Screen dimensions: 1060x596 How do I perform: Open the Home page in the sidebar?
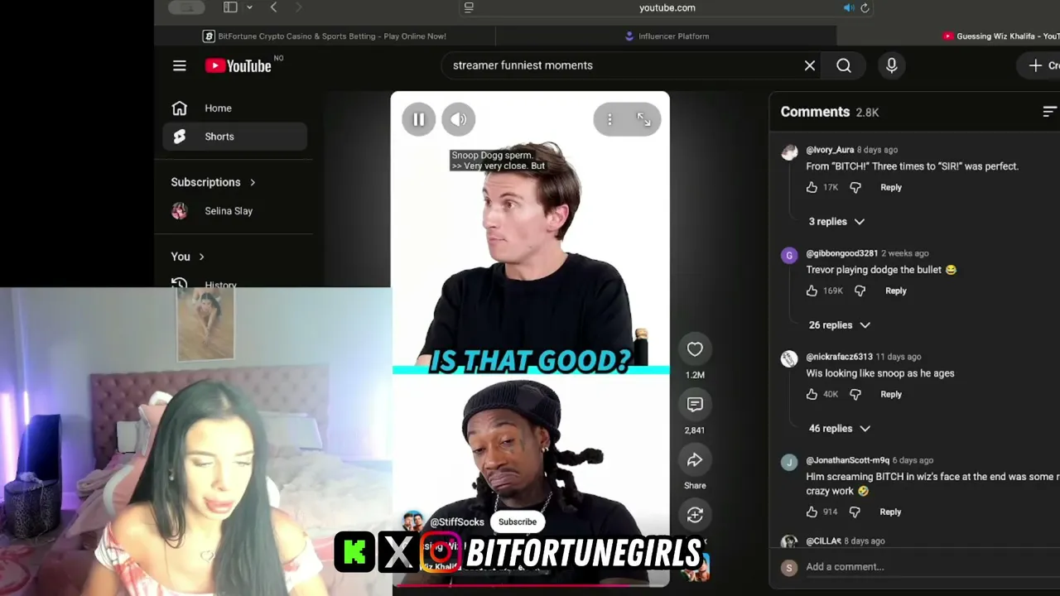235,108
